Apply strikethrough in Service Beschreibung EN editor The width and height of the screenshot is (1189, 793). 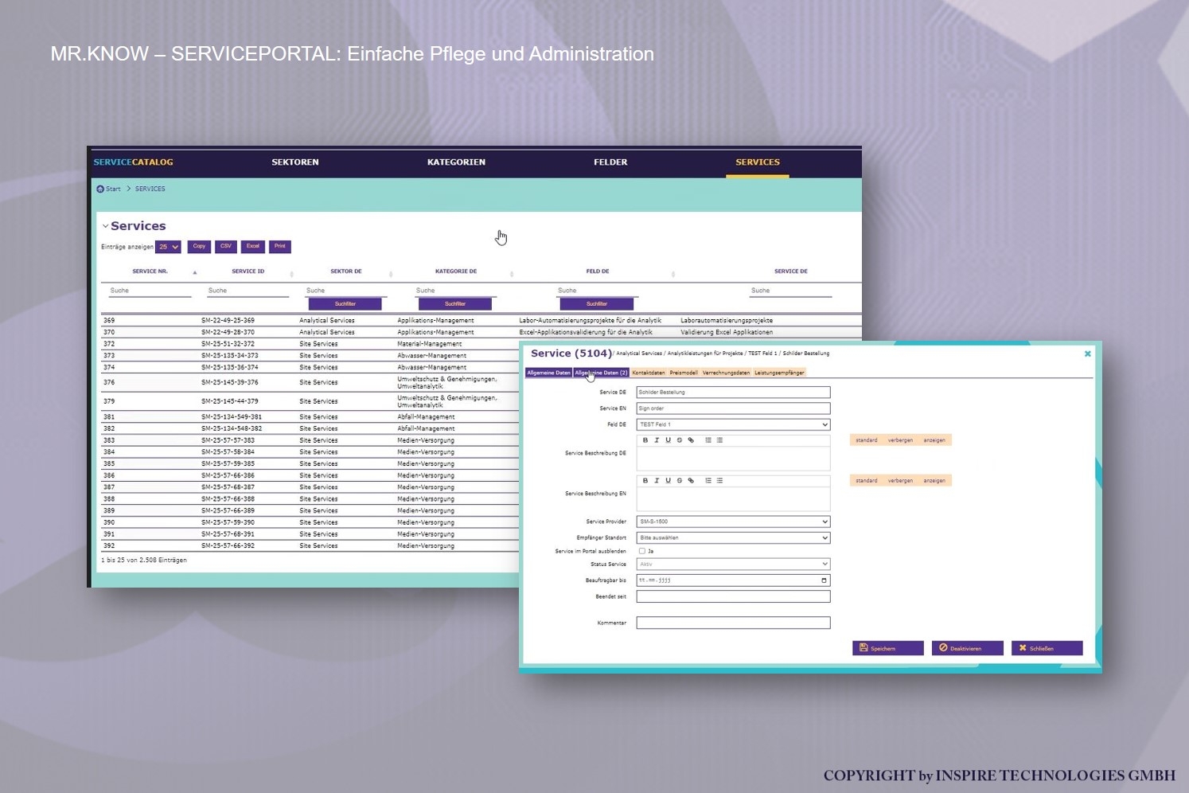click(x=679, y=481)
